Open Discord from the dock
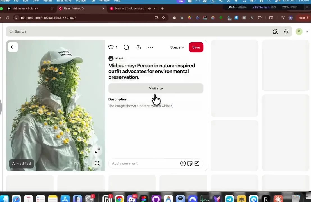The width and height of the screenshot is (311, 202). click(x=131, y=199)
